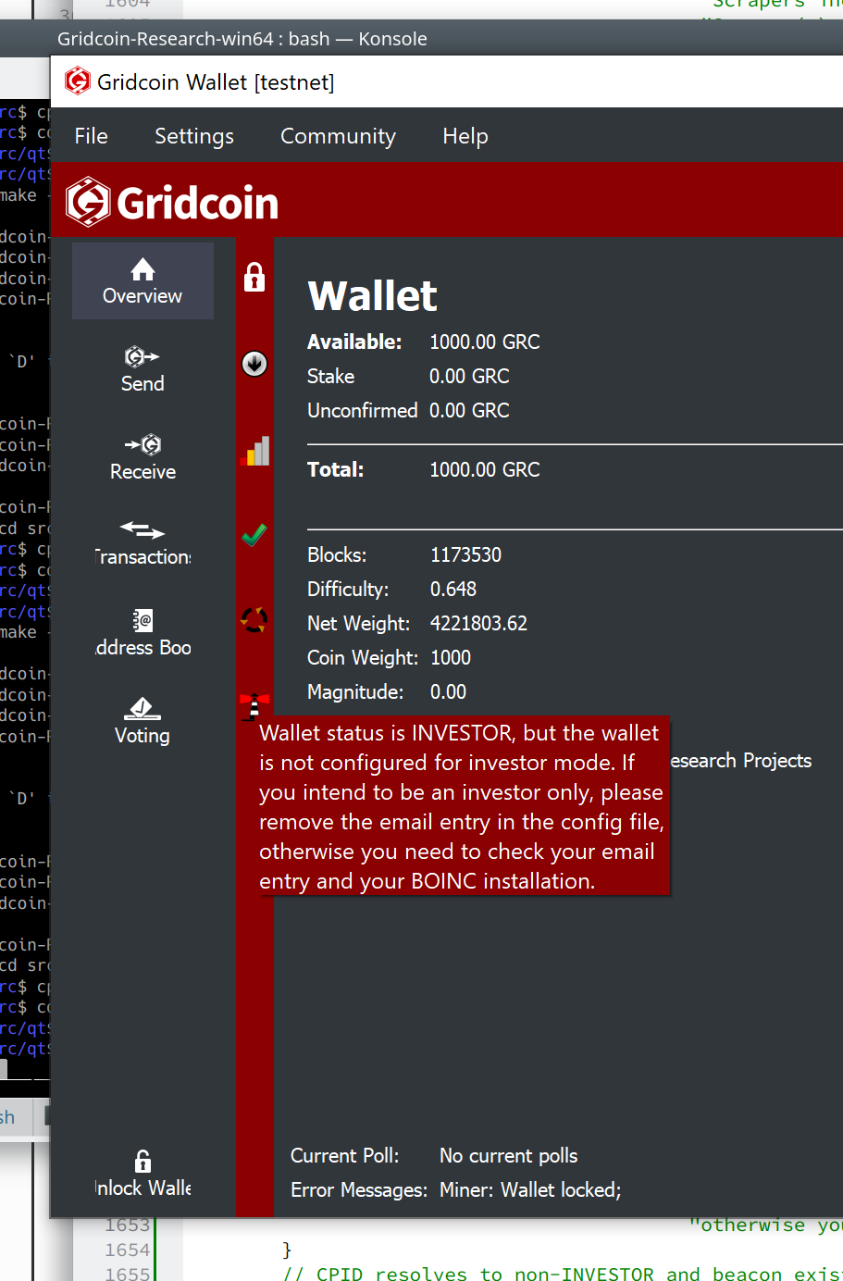The width and height of the screenshot is (843, 1281).
Task: Click the Net Weight value 4221803.62
Action: pos(478,623)
